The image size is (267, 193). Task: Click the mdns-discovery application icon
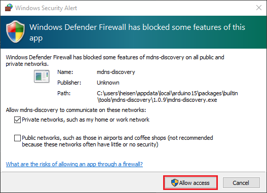42,76
